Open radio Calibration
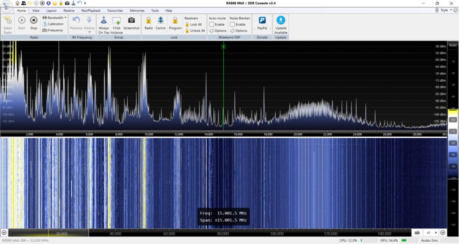Screen dimensions: 459x244 [53, 24]
